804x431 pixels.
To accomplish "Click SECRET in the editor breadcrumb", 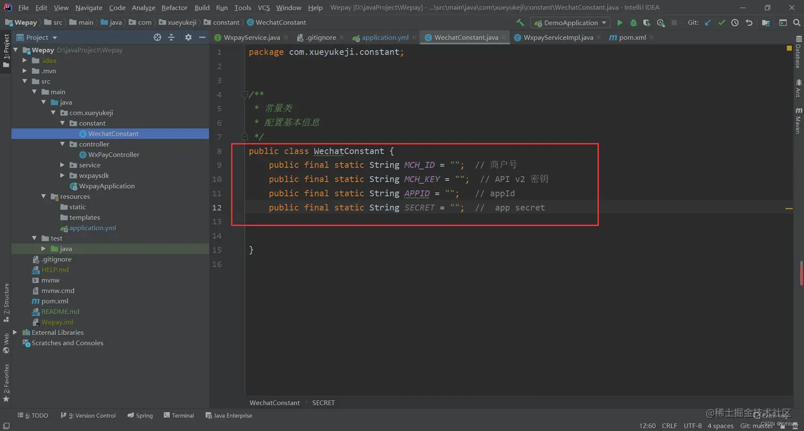I will 323,403.
